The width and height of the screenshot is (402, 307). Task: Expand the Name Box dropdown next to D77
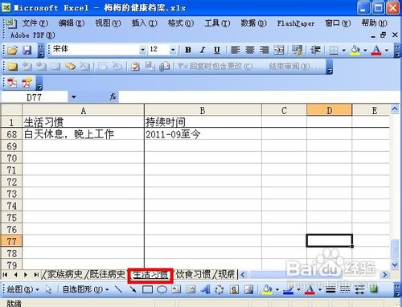[x=74, y=97]
